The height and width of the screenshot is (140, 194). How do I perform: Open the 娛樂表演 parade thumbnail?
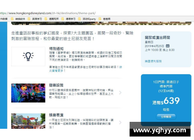(x=28, y=121)
